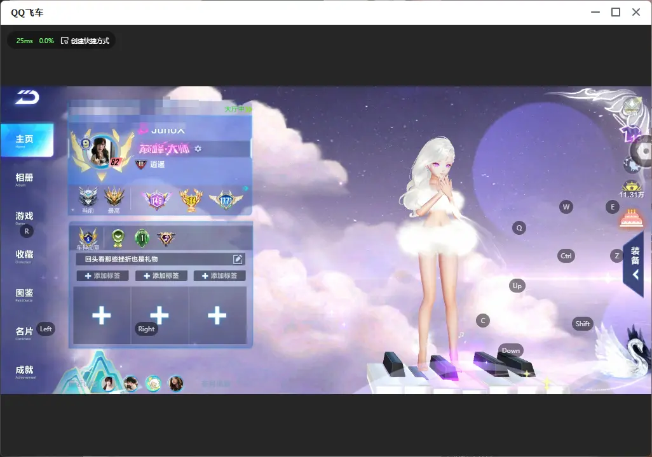Screen dimensions: 652x457
Task: Switch to the 相册 Album tab
Action: [x=24, y=179]
